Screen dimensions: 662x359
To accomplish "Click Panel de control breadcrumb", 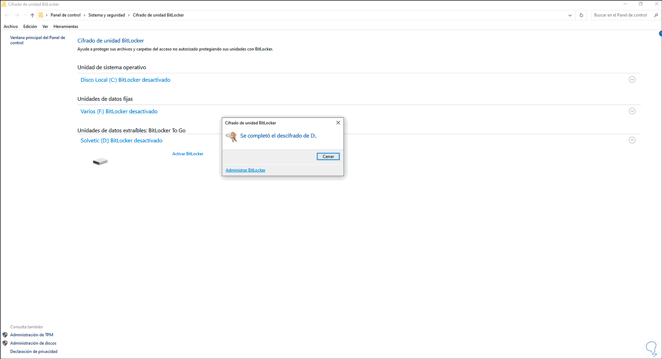I will 65,15.
